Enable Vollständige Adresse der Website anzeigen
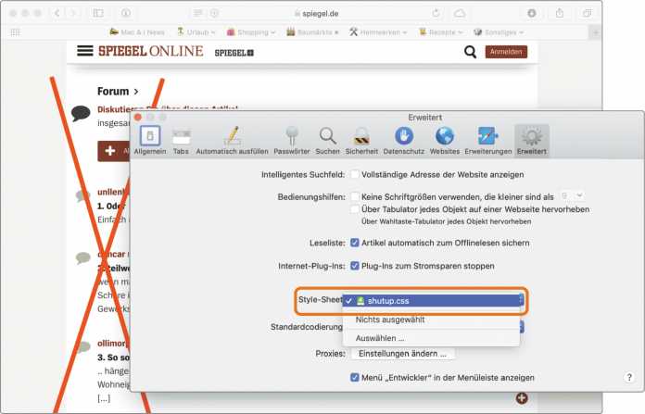Screen dimensions: 645x414 tap(355, 174)
